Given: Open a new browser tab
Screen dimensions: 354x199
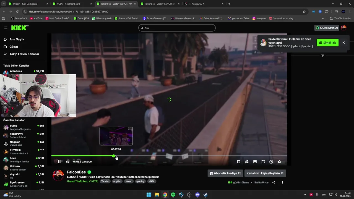Looking at the screenshot, I should 229,4.
